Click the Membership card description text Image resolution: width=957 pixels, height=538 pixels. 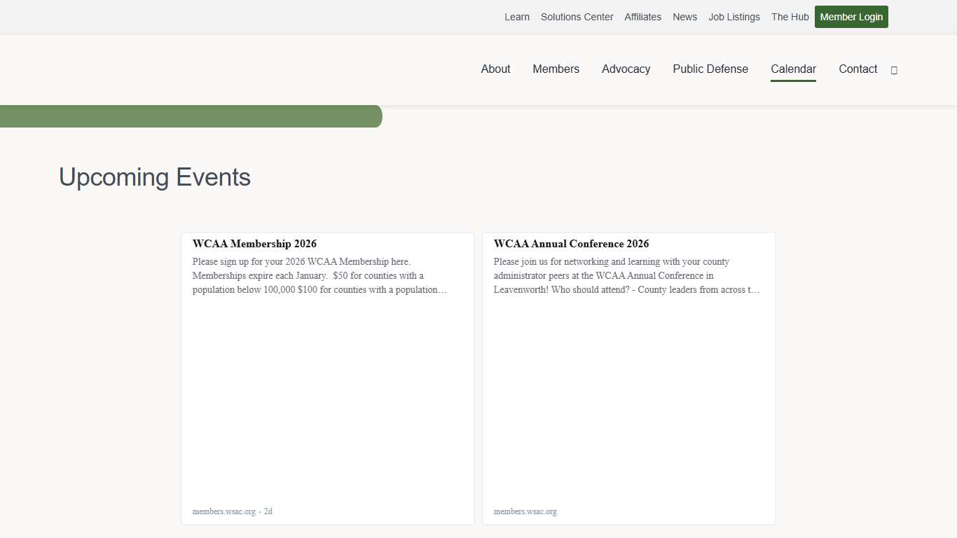point(319,275)
